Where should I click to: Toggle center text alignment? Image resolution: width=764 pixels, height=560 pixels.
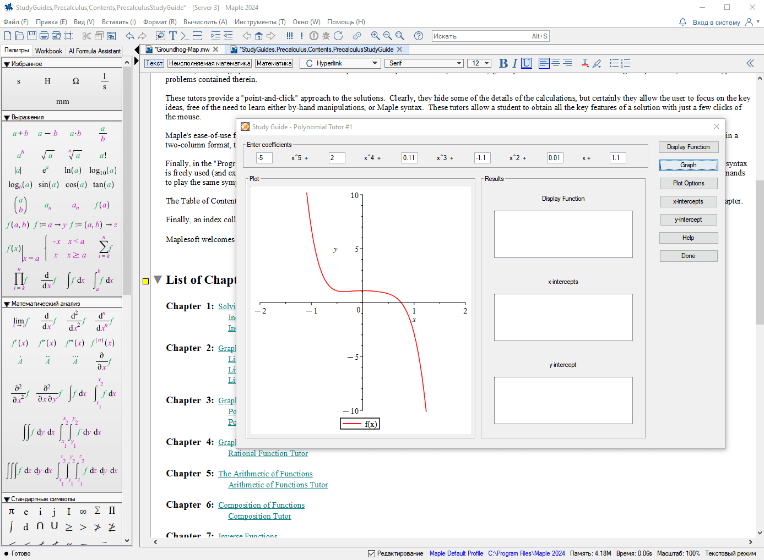click(556, 63)
